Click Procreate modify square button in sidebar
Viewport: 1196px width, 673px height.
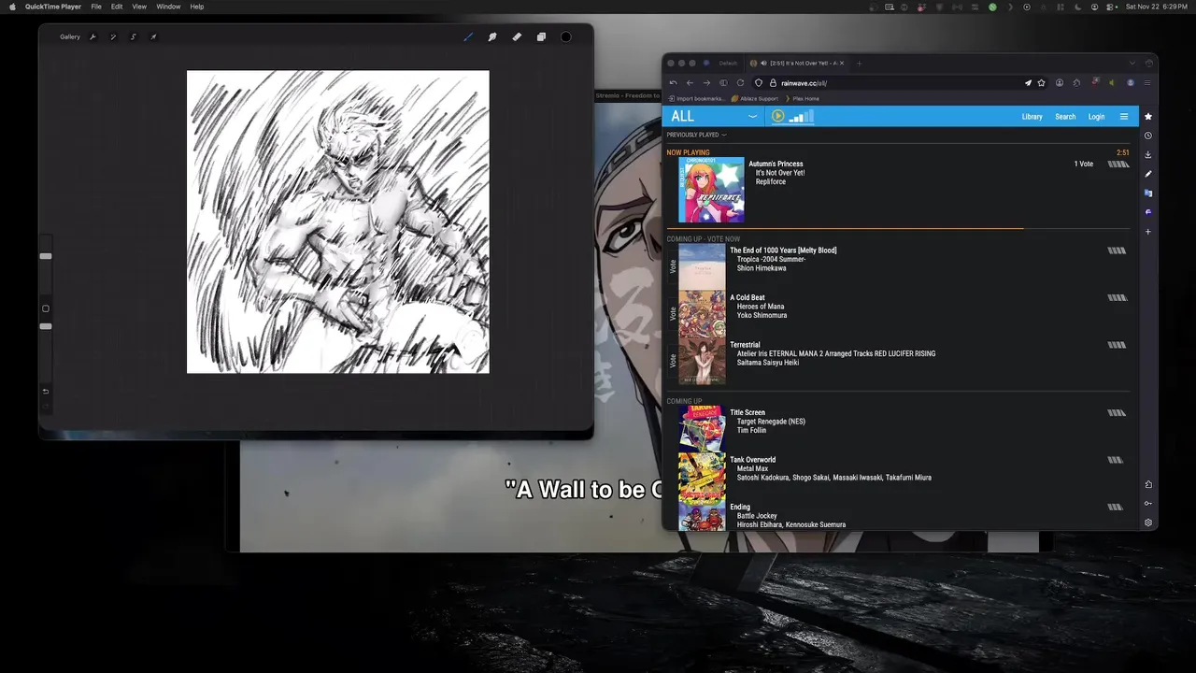pos(46,308)
